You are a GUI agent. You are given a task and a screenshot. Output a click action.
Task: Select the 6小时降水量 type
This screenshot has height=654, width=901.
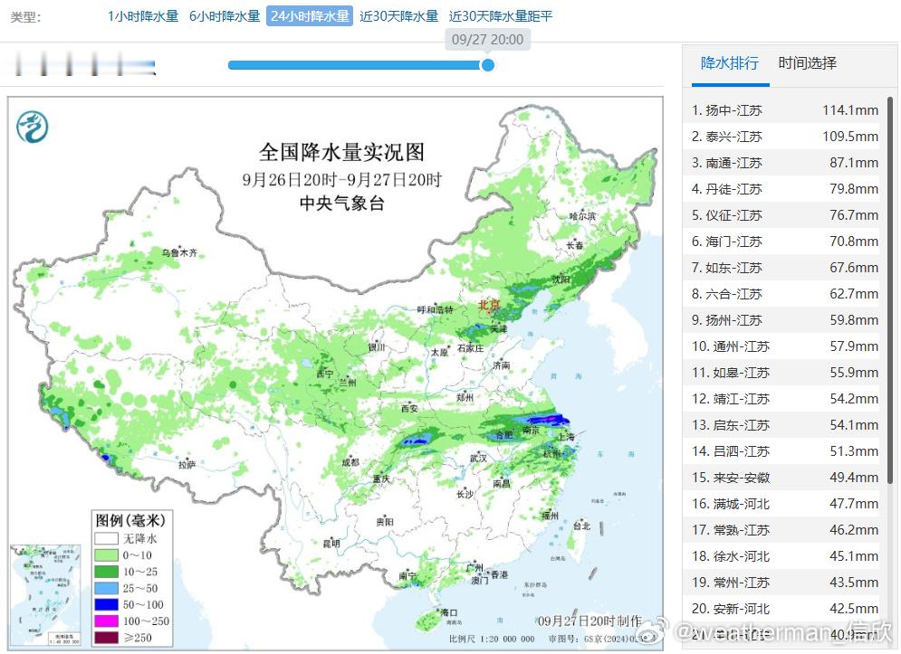click(225, 16)
